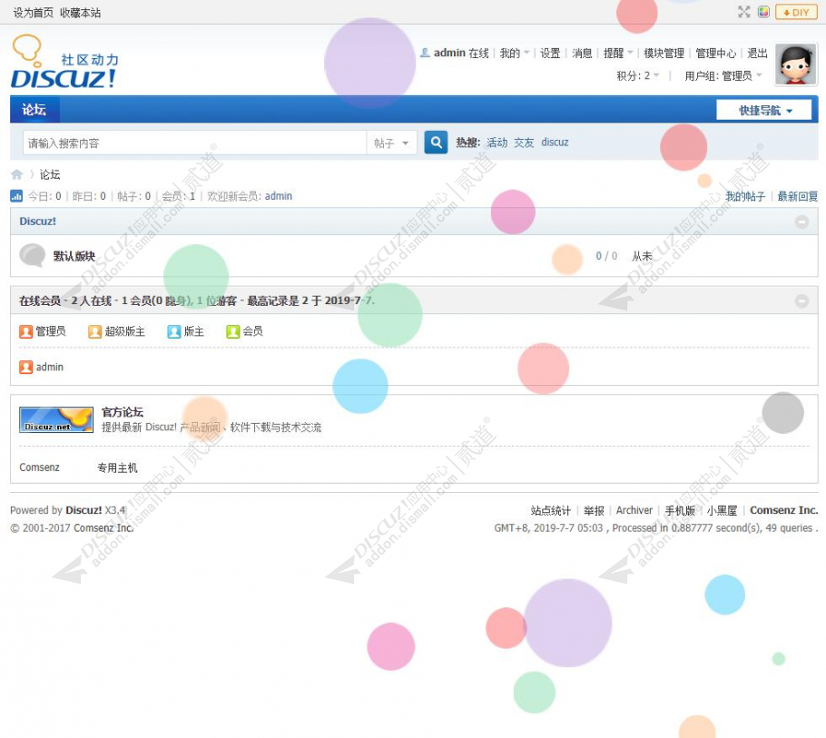This screenshot has height=738, width=826.
Task: Click the 0 / 0 post count
Action: click(x=606, y=256)
